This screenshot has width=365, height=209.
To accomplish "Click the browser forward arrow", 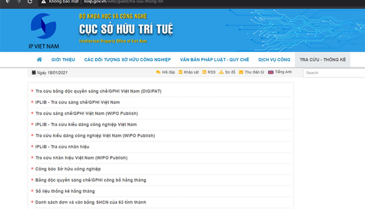I will 19,2.
